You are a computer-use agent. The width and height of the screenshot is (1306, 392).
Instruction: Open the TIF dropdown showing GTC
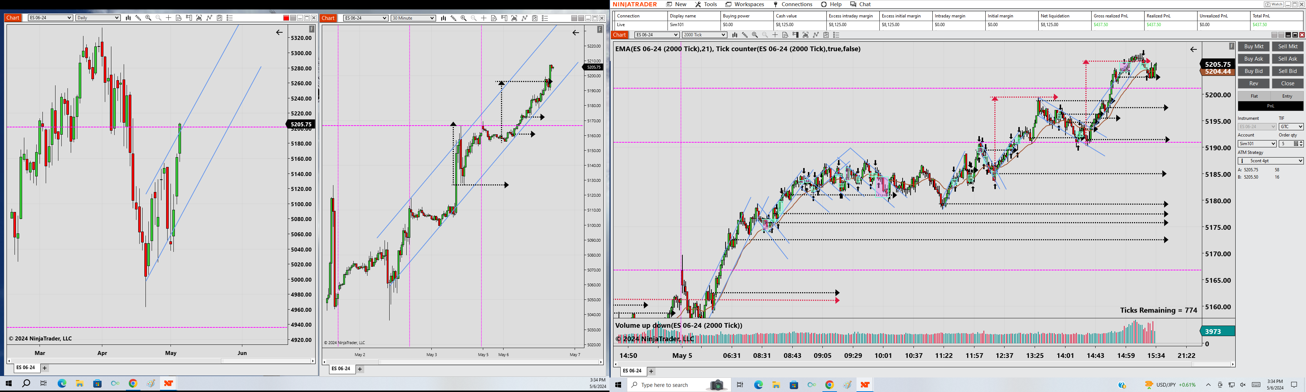(1291, 127)
